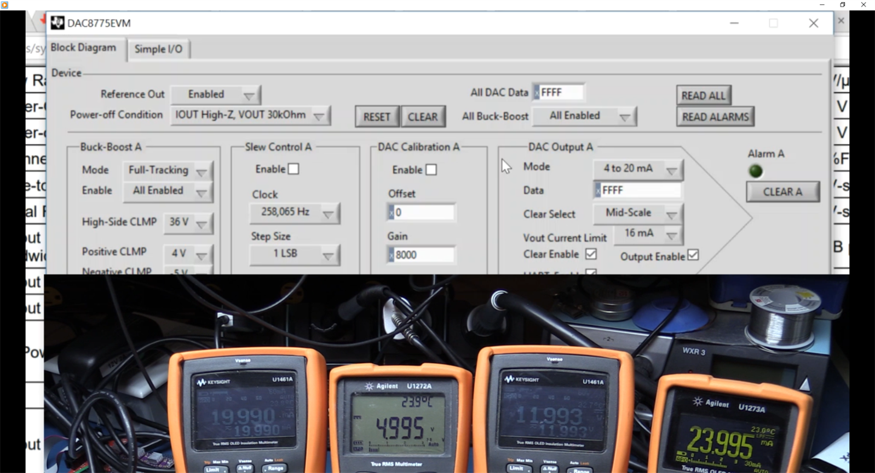Enable the DAC Calibration A checkbox
Screen dimensions: 875x473
click(x=431, y=170)
